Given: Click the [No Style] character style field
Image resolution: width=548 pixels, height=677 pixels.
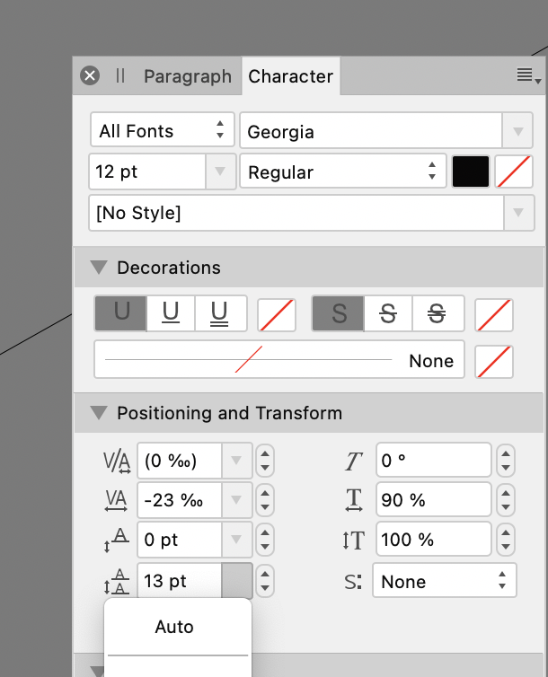Looking at the screenshot, I should (x=296, y=213).
